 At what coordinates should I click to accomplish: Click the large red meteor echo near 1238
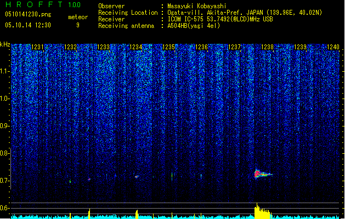[262, 174]
